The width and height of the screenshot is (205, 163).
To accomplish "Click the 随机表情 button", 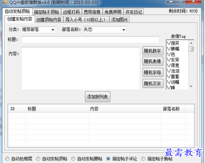I will point(153,61).
